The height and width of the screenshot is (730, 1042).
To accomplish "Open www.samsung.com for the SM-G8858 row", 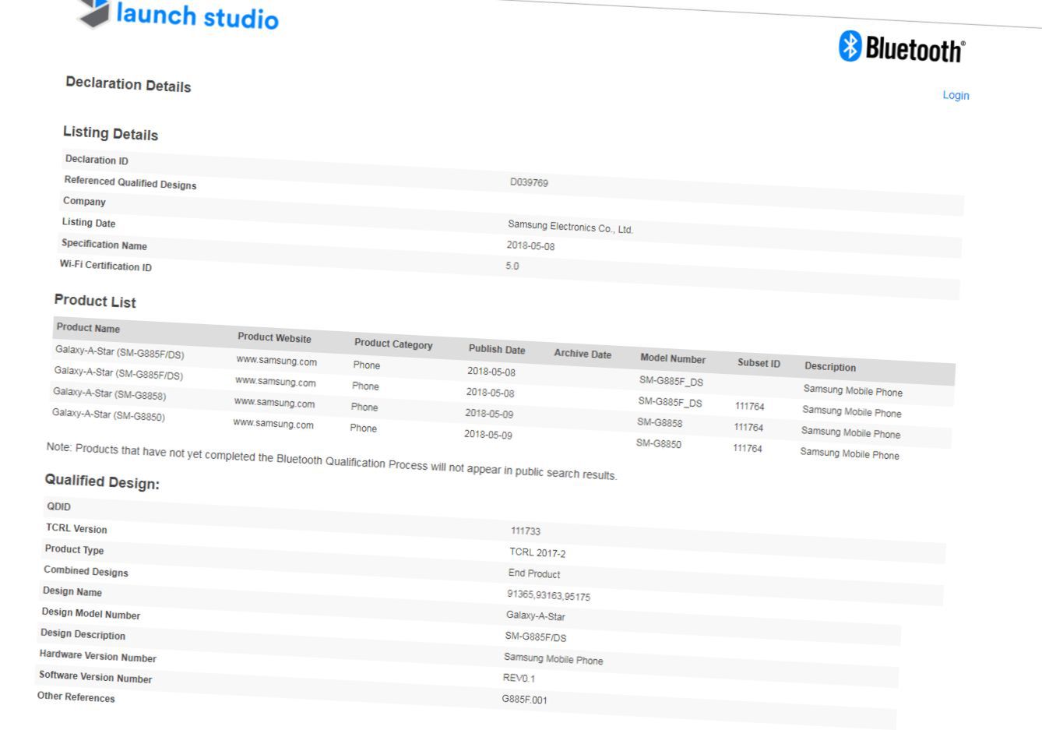I will (274, 403).
